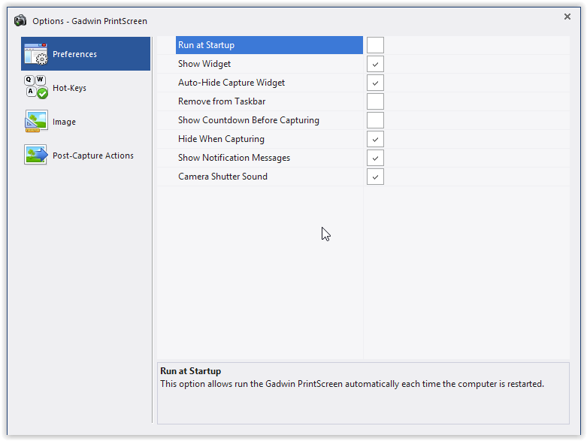Click the Image picture icon in sidebar

point(36,122)
